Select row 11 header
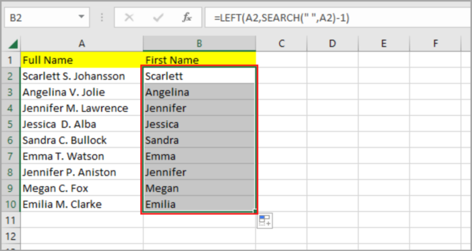Screen dimensions: 472x251 pos(10,220)
